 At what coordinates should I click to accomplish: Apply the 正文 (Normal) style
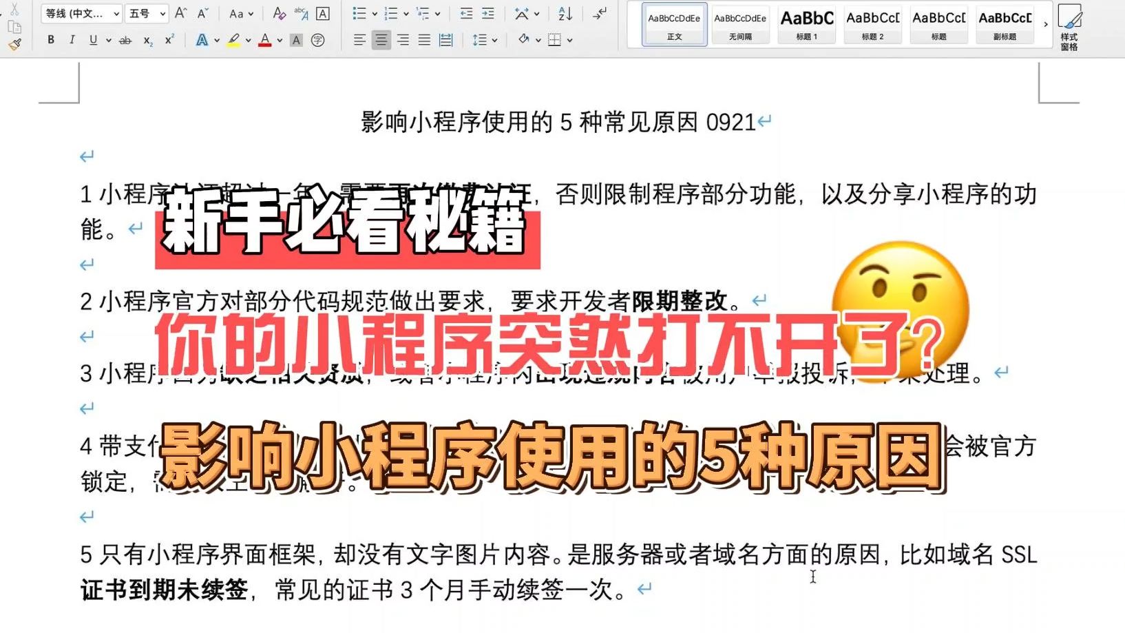[675, 24]
